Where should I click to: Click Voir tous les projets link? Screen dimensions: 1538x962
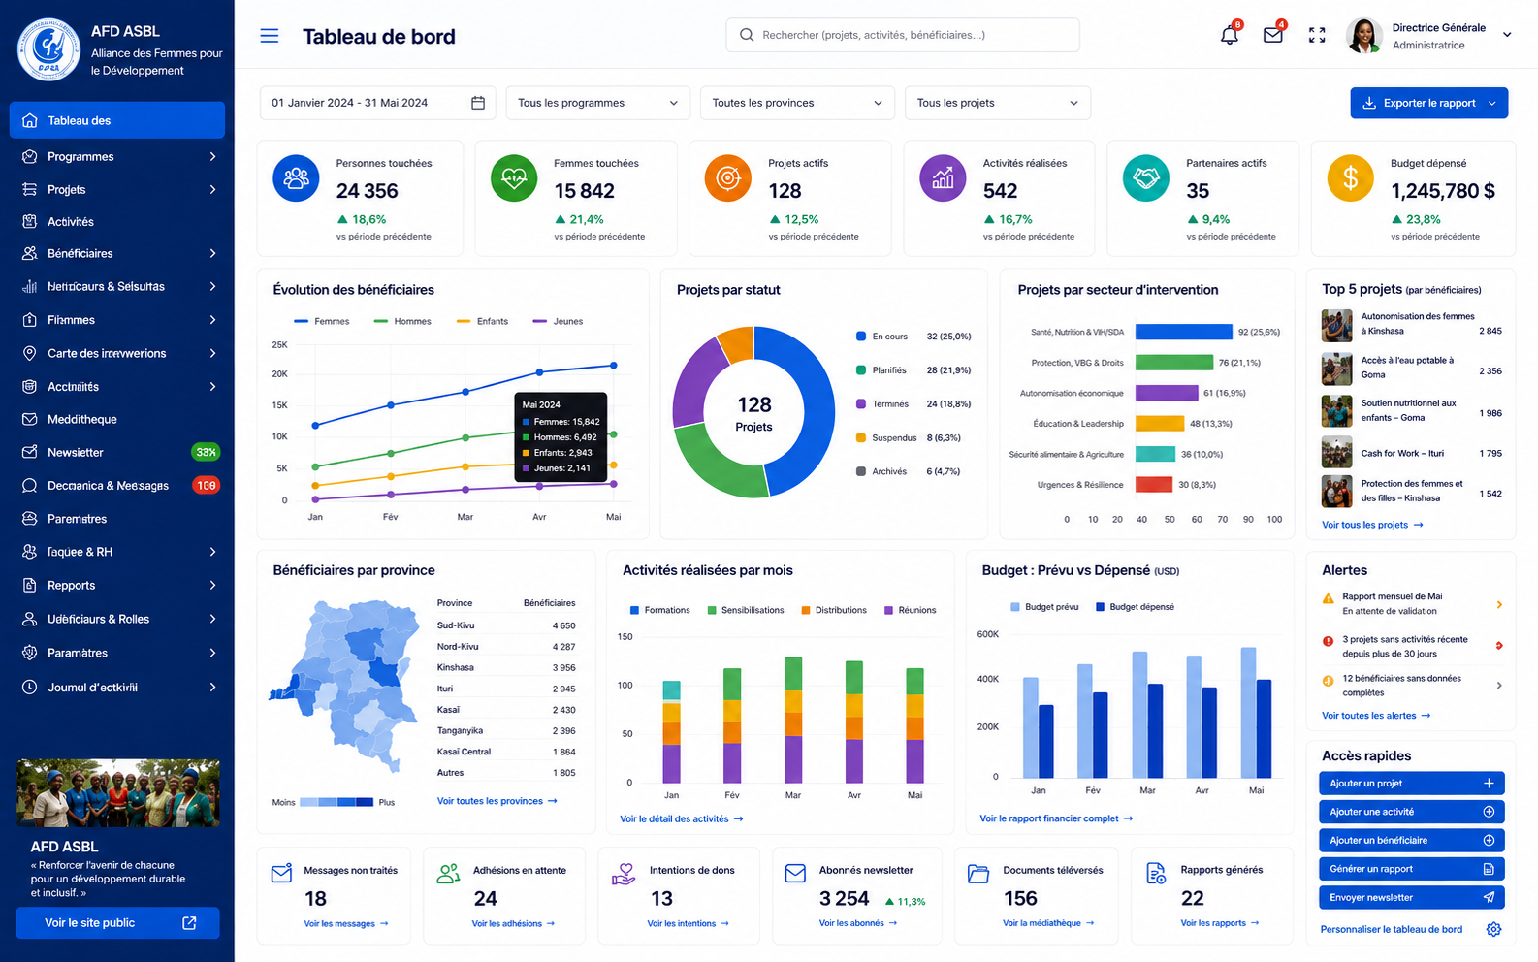[x=1372, y=525]
